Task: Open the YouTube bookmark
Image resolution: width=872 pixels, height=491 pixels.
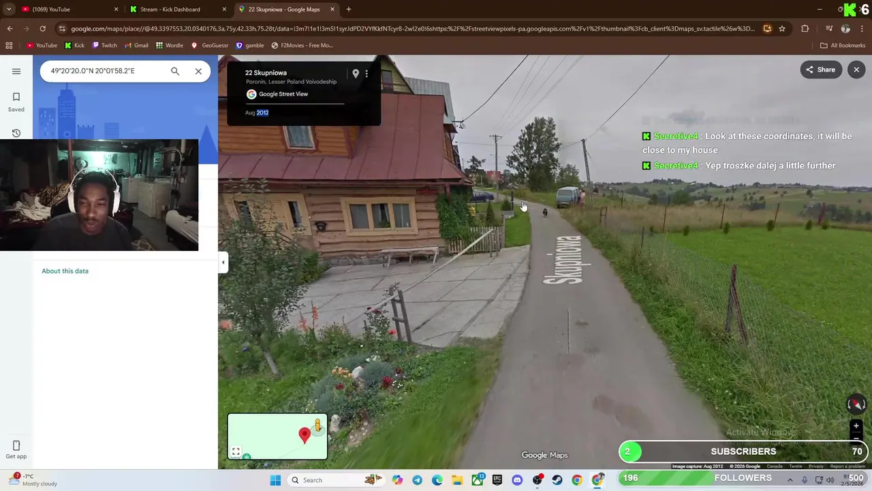Action: click(42, 46)
